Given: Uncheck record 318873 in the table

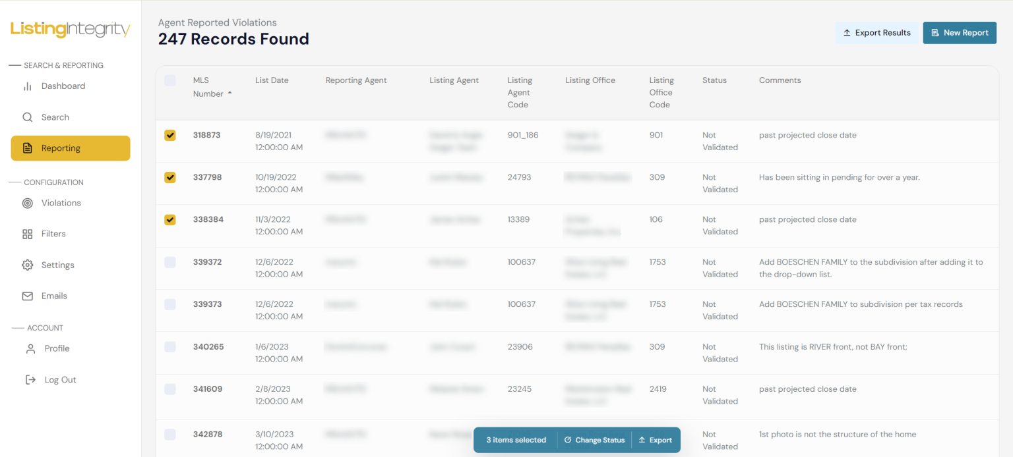Looking at the screenshot, I should pos(170,135).
